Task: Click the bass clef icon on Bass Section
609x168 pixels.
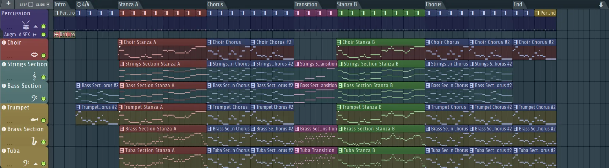Action: [34, 98]
